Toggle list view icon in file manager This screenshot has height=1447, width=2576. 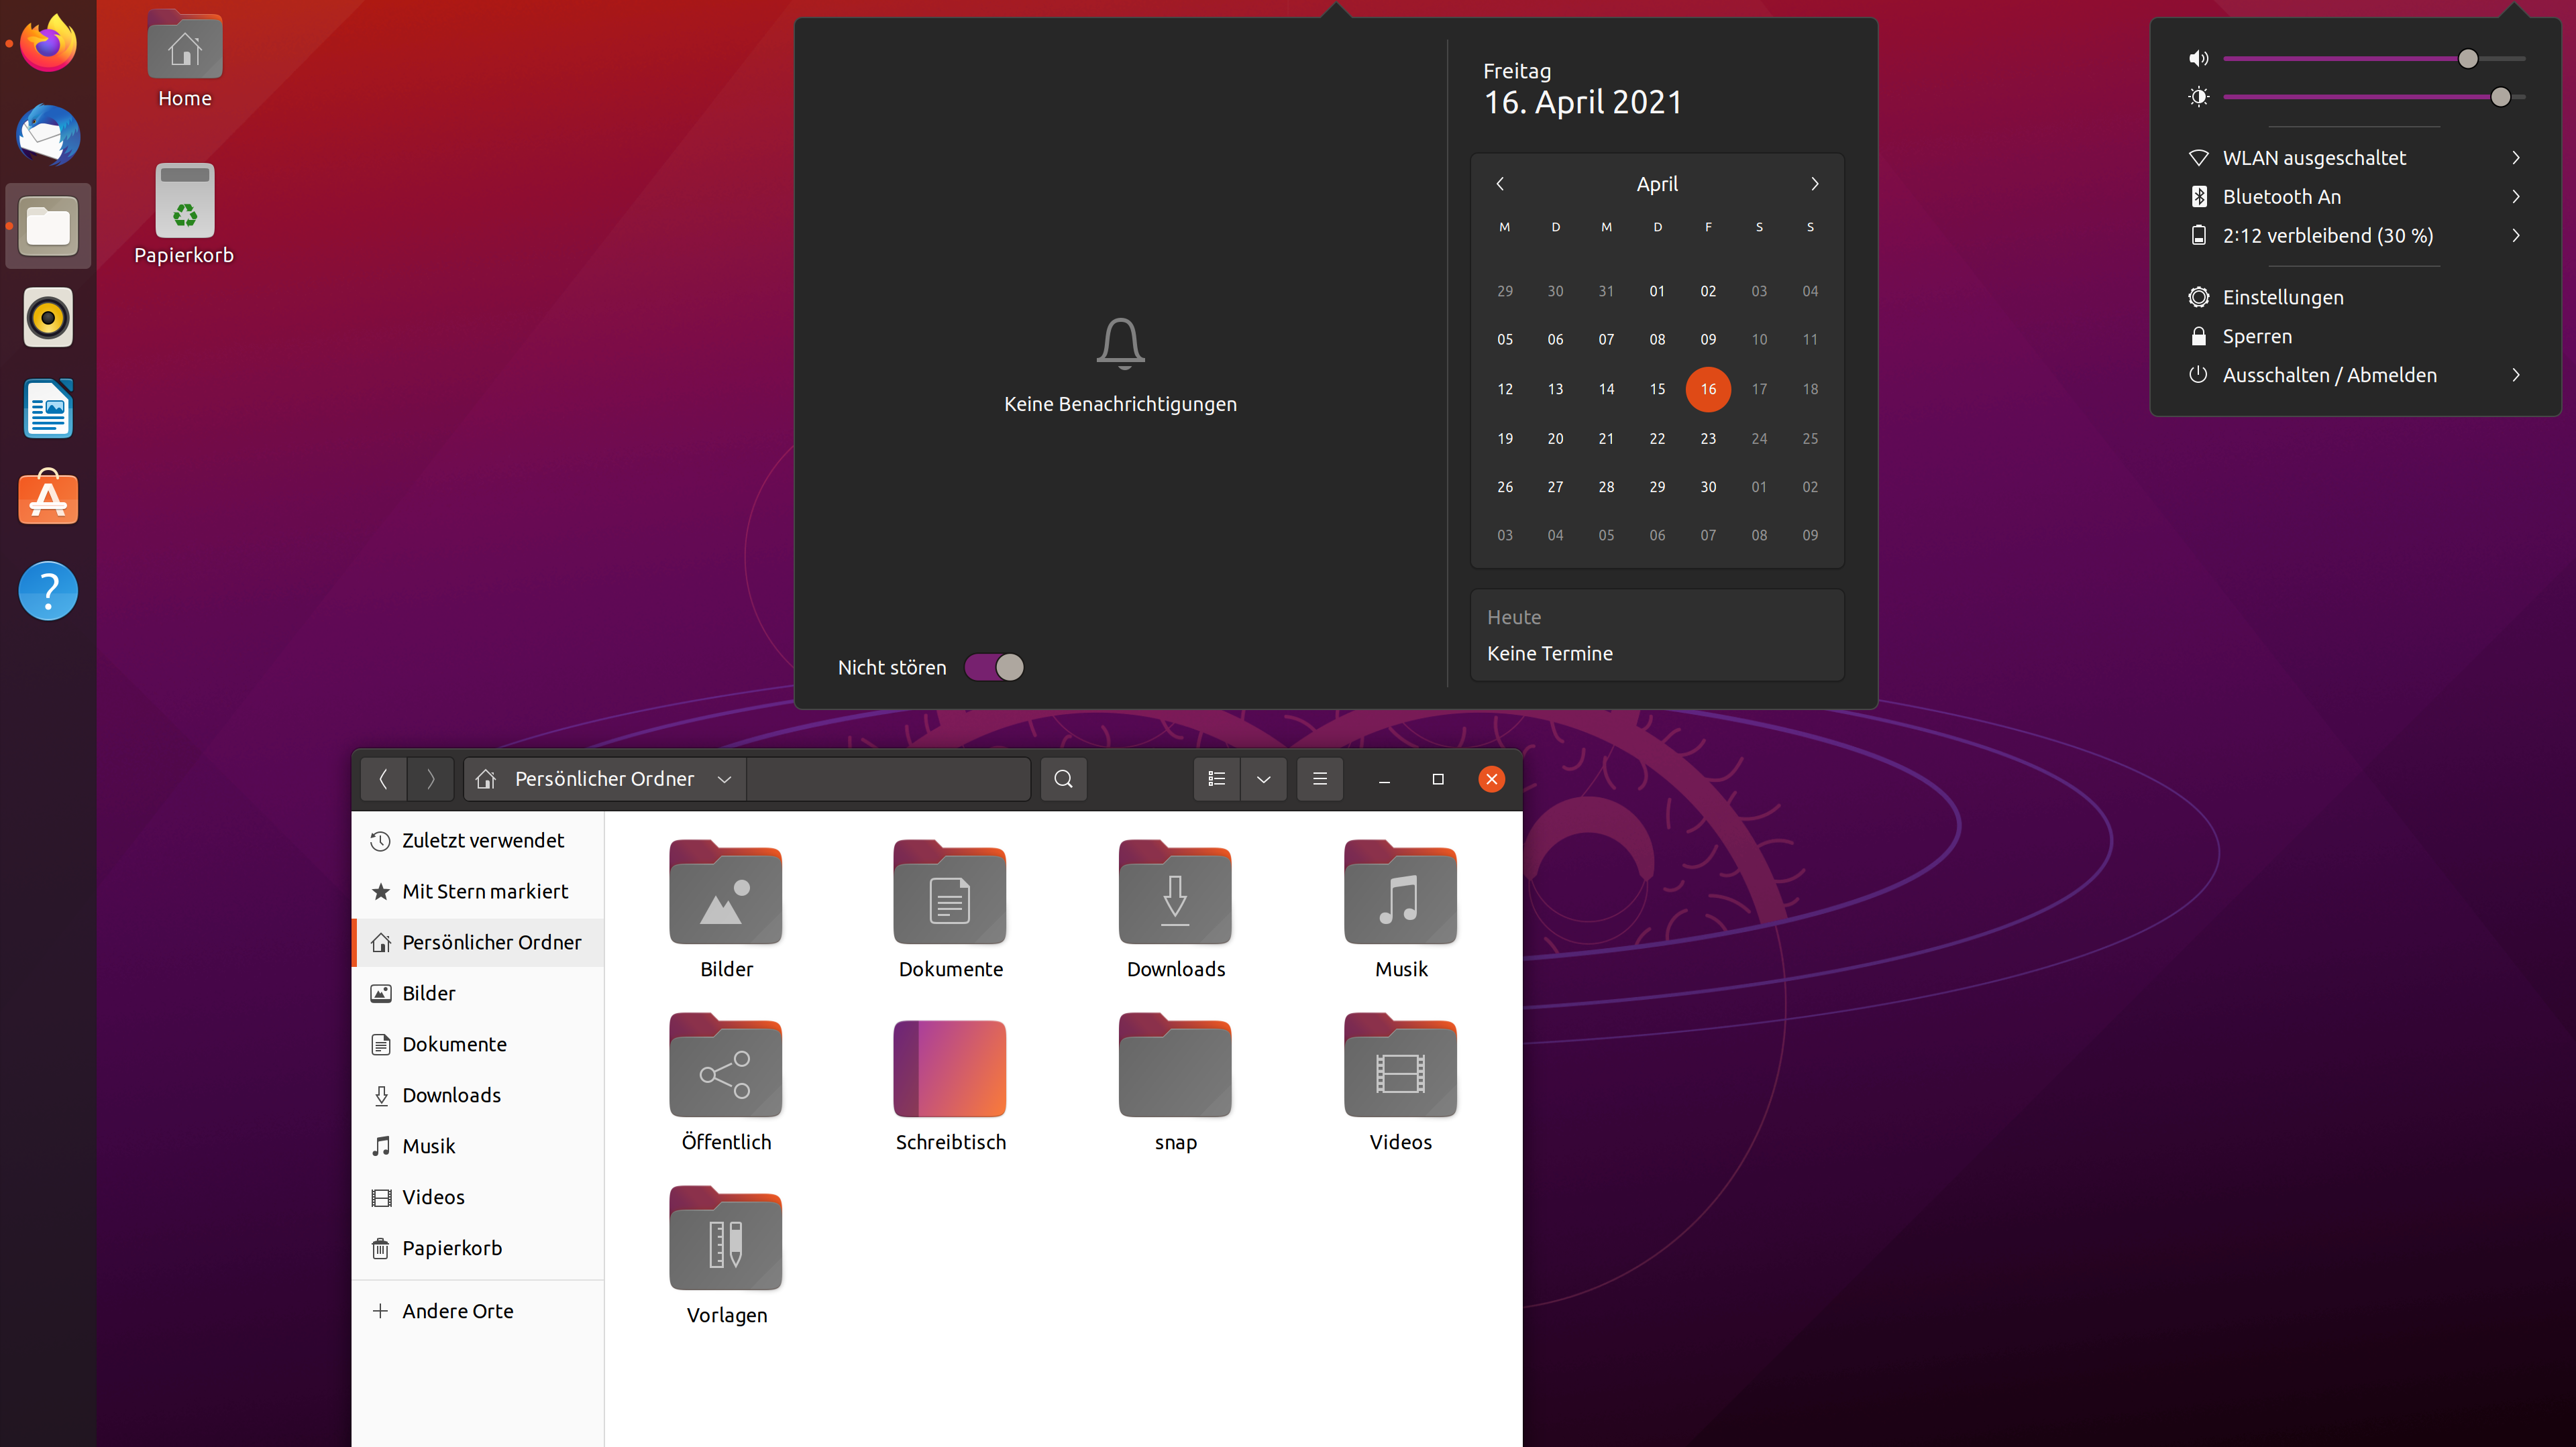click(1216, 778)
